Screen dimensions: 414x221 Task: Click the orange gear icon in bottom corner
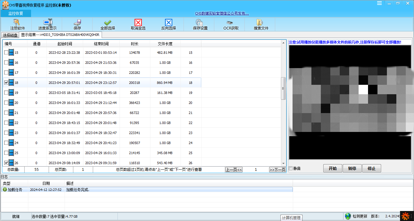pos(405,216)
